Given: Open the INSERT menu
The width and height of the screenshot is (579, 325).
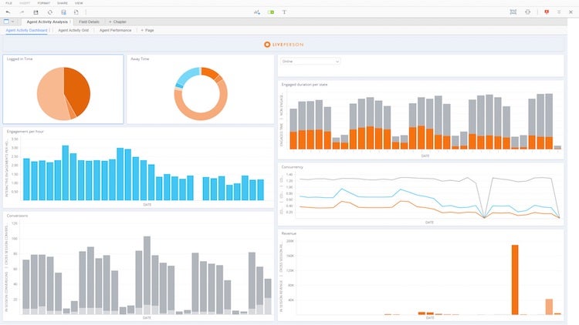Looking at the screenshot, I should click(25, 3).
